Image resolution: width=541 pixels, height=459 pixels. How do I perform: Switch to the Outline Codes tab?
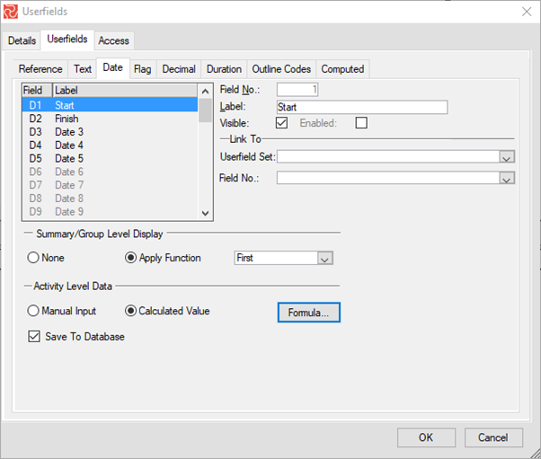click(281, 69)
